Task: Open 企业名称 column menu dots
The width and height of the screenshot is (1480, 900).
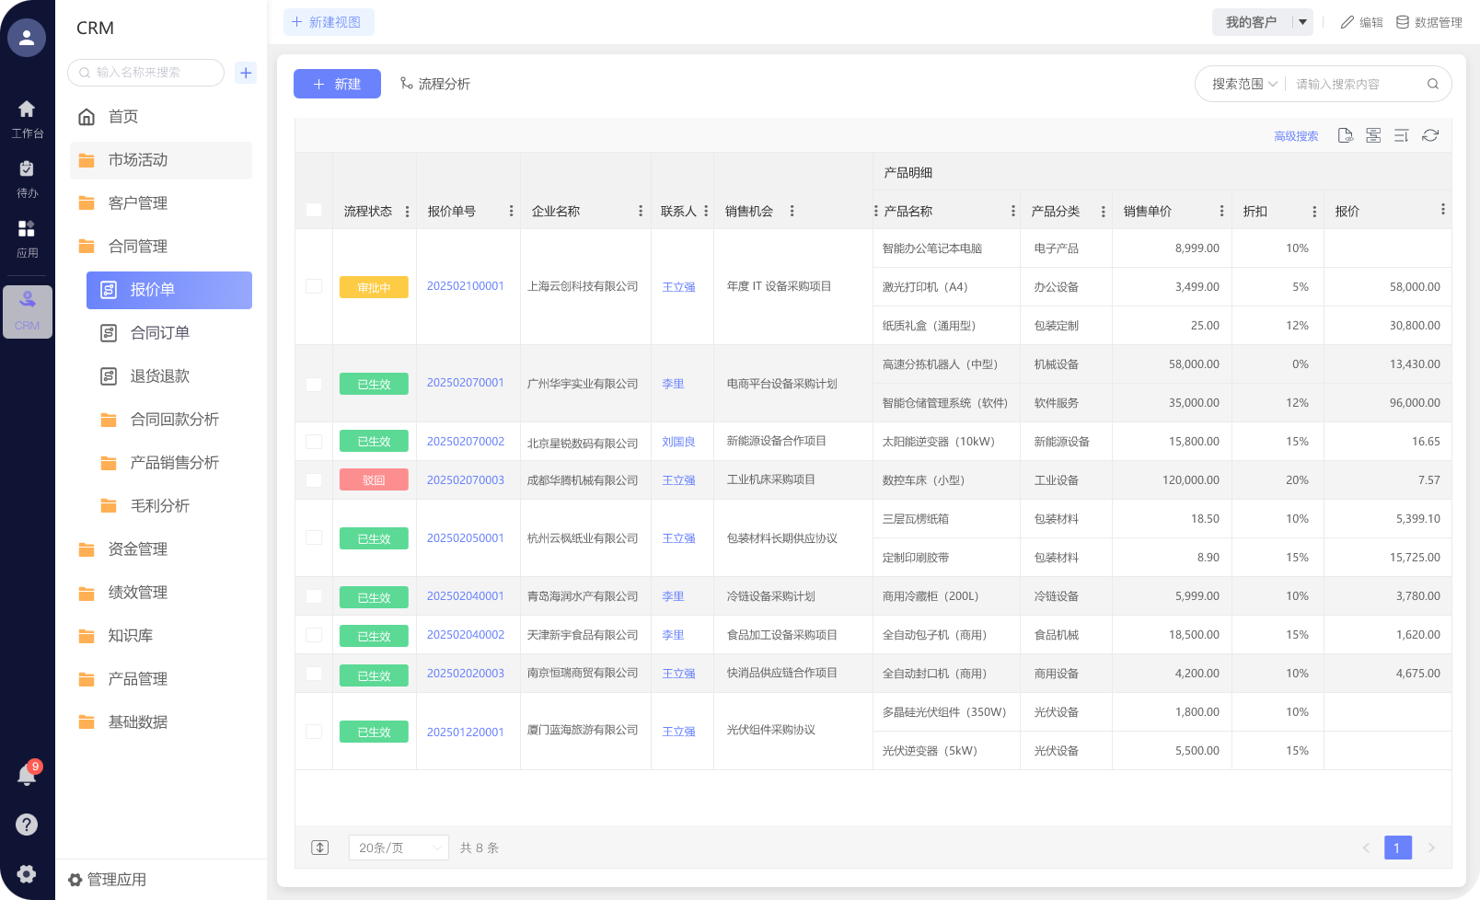Action: tap(641, 212)
